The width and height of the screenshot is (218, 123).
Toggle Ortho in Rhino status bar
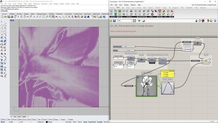tap(75, 122)
